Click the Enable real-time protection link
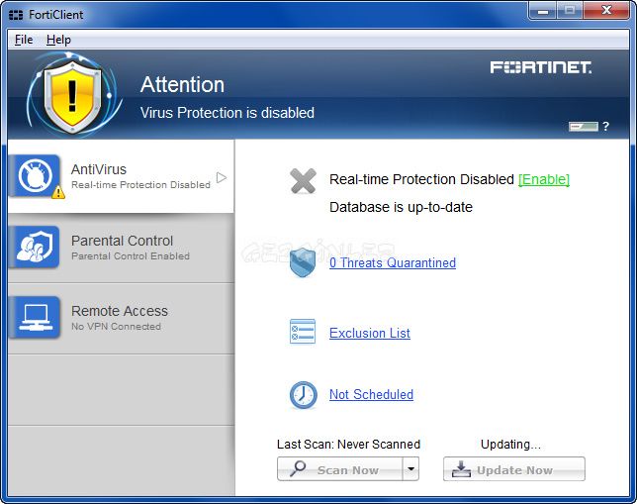Screen dimensions: 637x504 544,179
